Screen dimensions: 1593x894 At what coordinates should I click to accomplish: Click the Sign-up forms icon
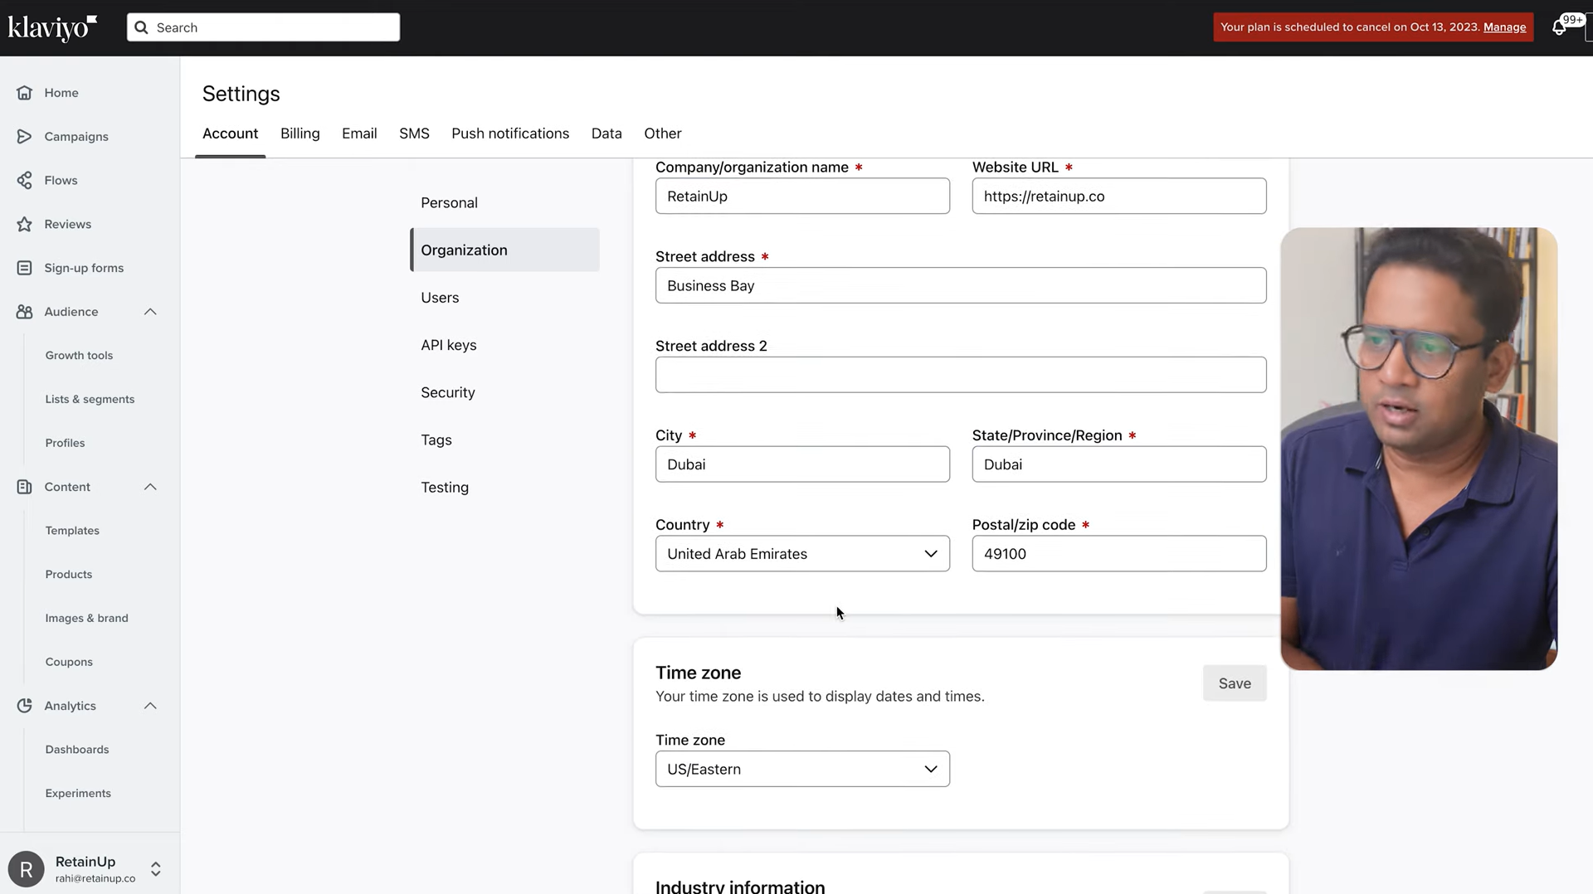coord(25,268)
